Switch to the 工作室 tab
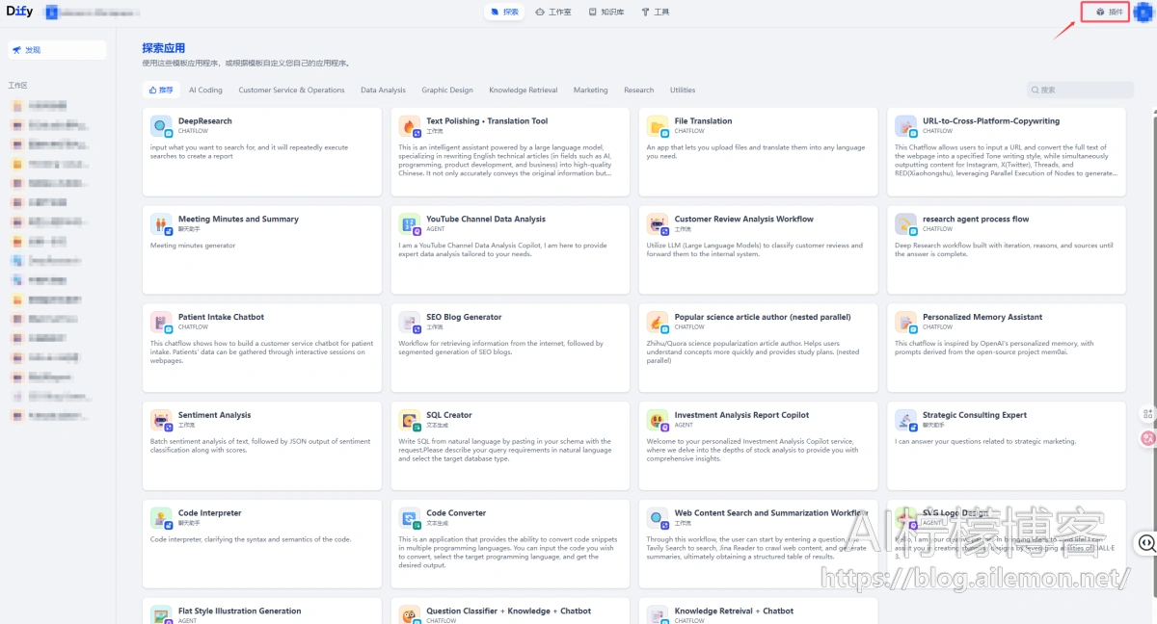1157x624 pixels. (x=553, y=13)
